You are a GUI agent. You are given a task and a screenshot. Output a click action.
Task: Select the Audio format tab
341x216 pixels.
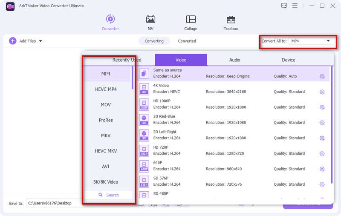[235, 60]
